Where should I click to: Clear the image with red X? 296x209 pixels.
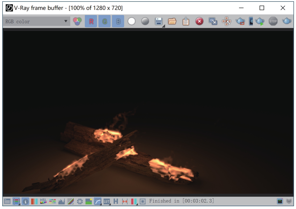pos(199,22)
